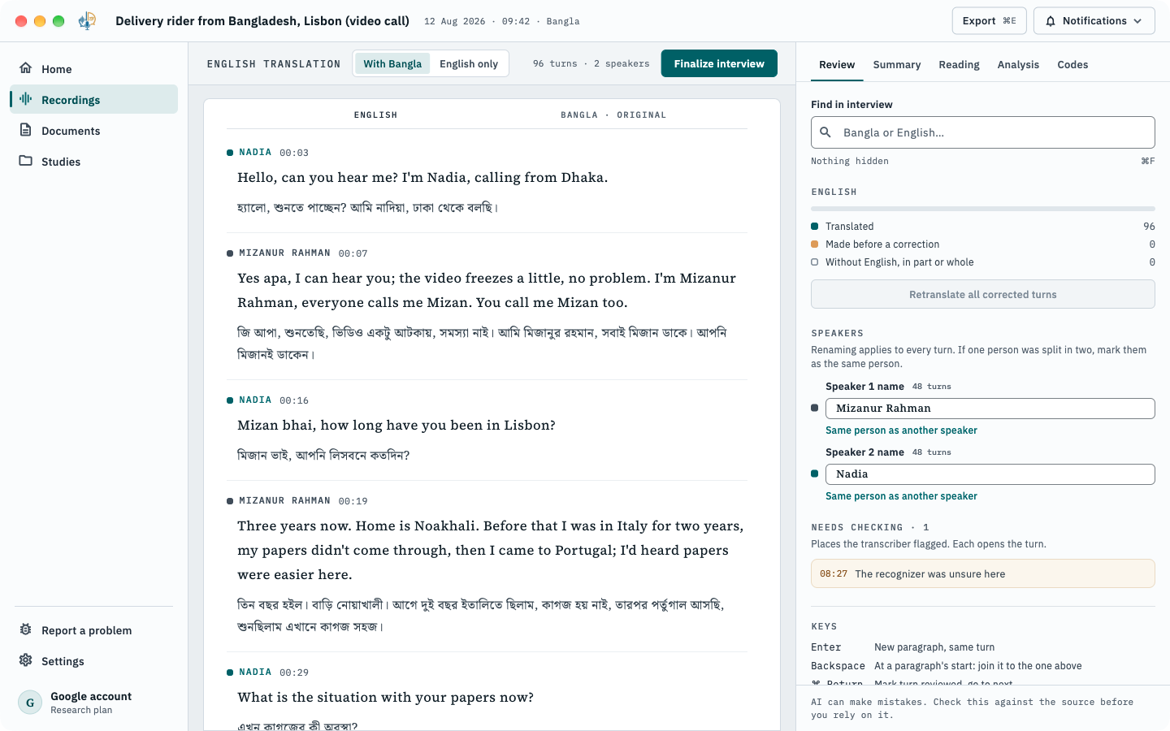Viewport: 1170px width, 731px height.
Task: Click the text "Mizan bhai, how long have you been in Lisbon?"
Action: pos(396,426)
